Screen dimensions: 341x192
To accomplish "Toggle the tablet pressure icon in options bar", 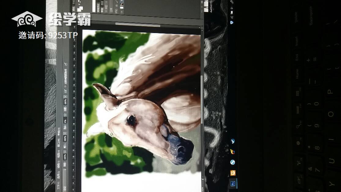I will click(66, 64).
